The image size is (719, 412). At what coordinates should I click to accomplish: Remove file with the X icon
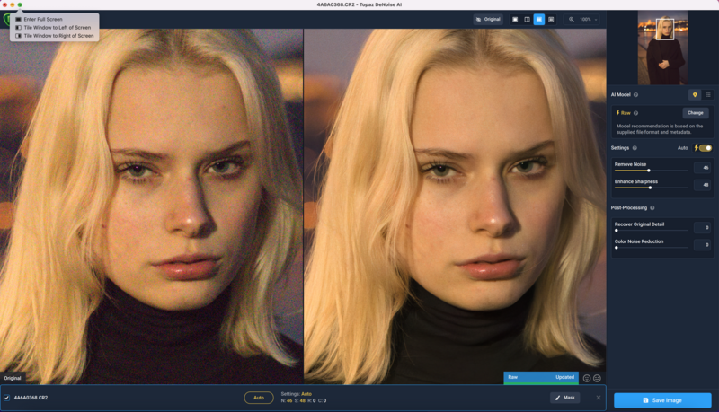point(599,398)
